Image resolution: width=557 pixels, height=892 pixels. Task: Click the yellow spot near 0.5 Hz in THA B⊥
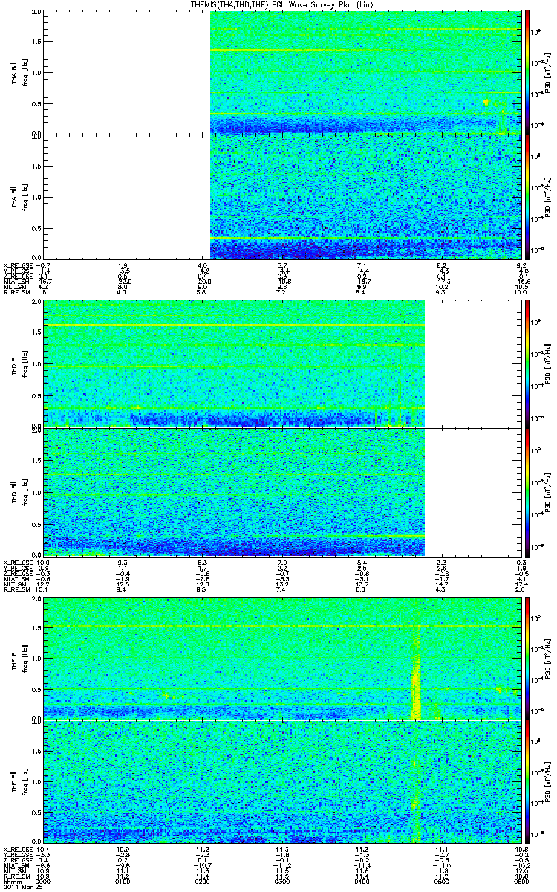pos(486,103)
